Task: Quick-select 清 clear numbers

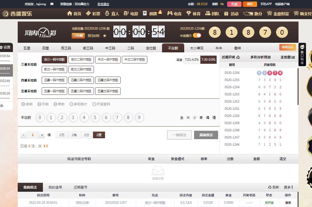Action: pyautogui.click(x=214, y=118)
